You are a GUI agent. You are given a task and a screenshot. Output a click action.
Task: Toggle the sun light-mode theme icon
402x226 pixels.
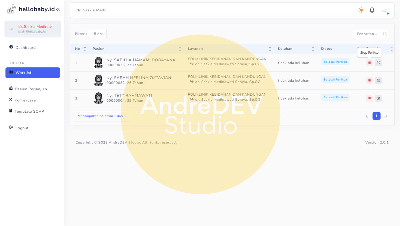(x=361, y=10)
